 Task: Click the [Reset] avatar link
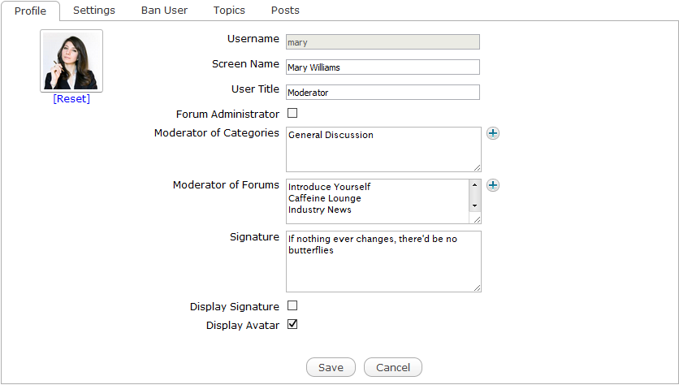pos(71,99)
